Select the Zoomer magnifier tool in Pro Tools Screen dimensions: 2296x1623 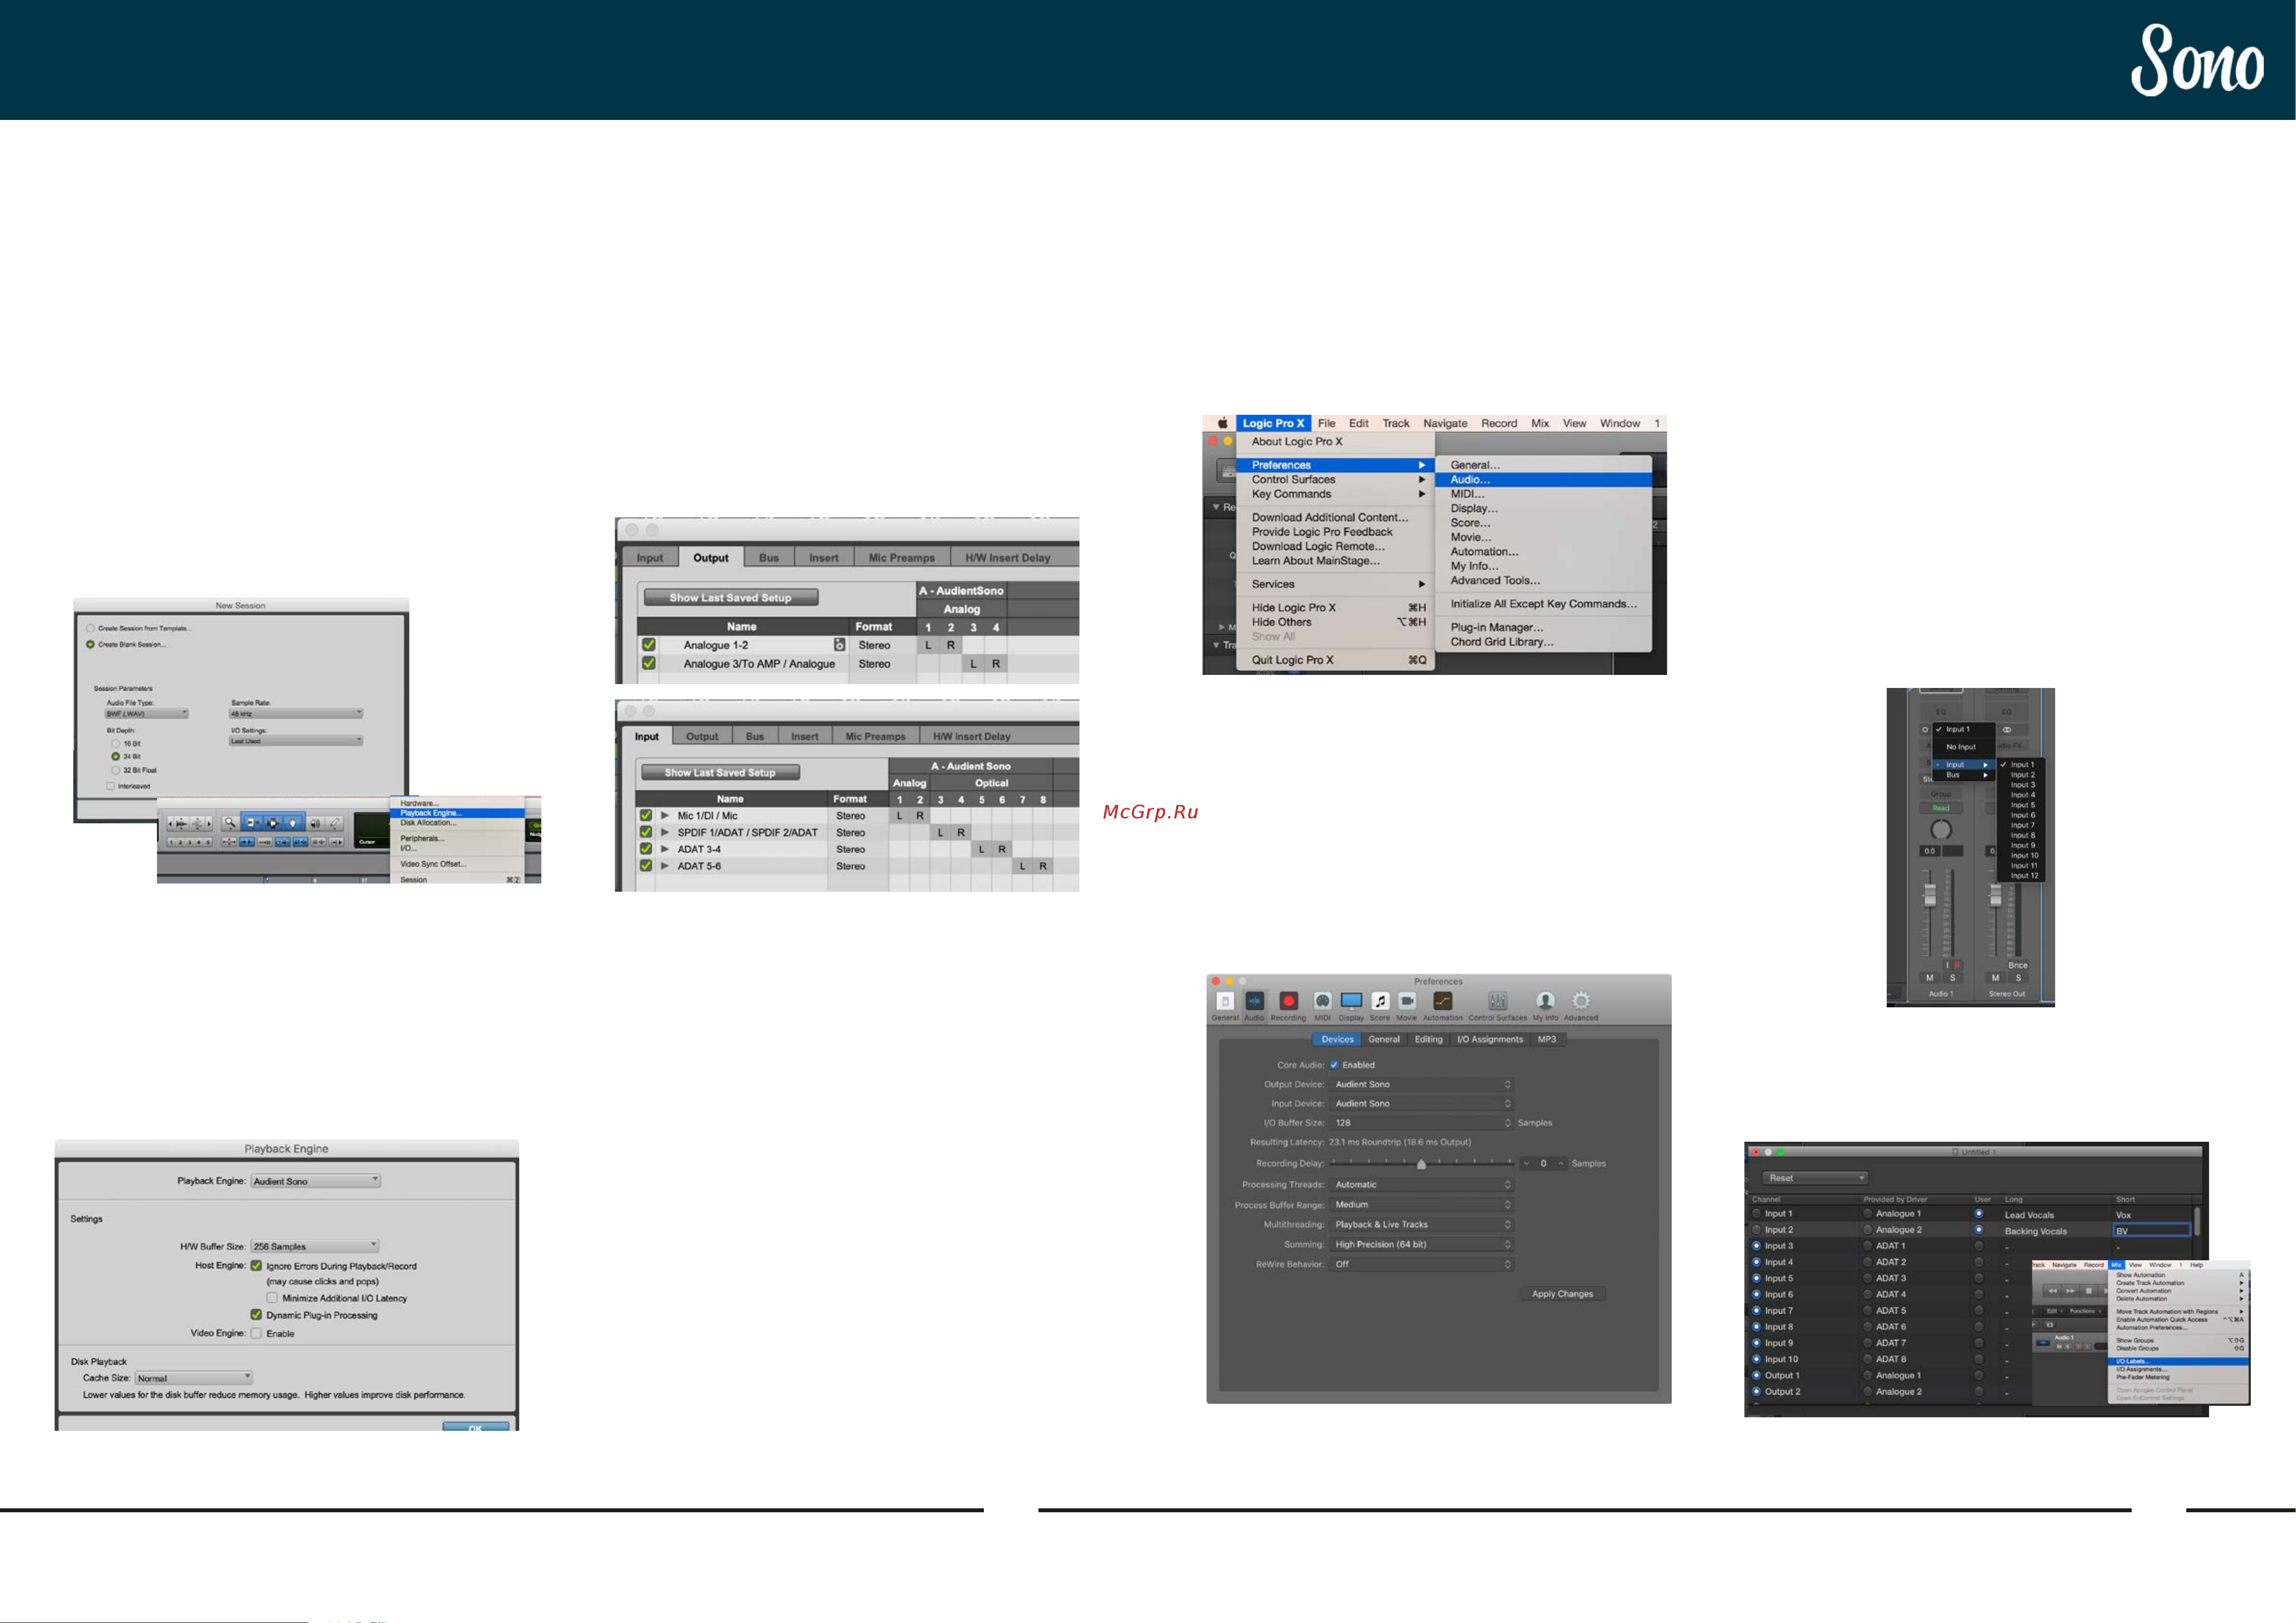point(230,823)
